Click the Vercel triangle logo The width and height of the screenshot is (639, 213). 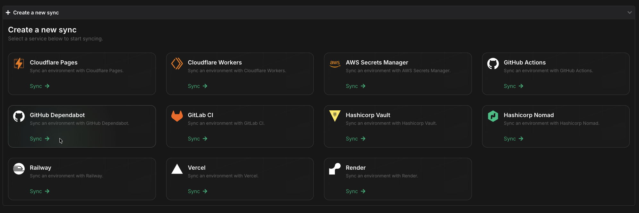pos(177,169)
